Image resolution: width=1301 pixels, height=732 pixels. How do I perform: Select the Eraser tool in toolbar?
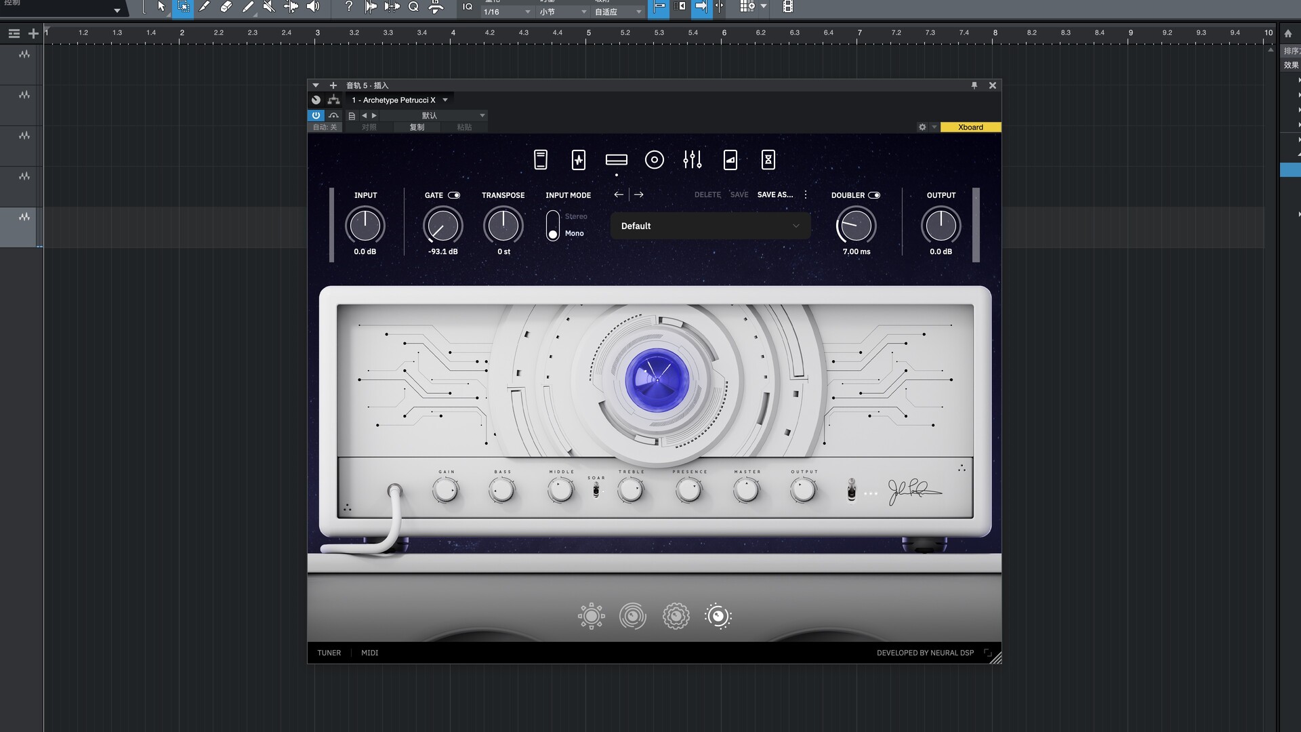click(x=226, y=7)
